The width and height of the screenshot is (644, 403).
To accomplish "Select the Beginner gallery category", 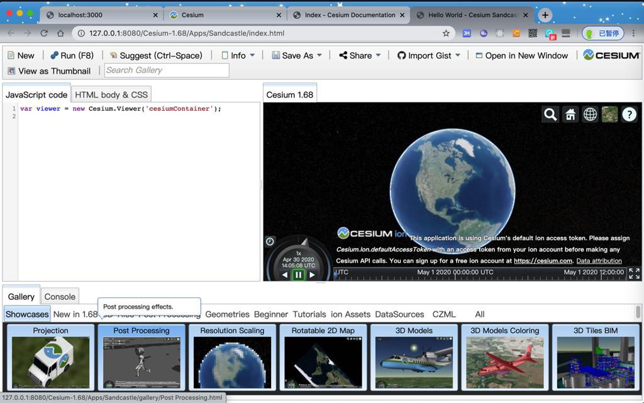I will (x=271, y=314).
